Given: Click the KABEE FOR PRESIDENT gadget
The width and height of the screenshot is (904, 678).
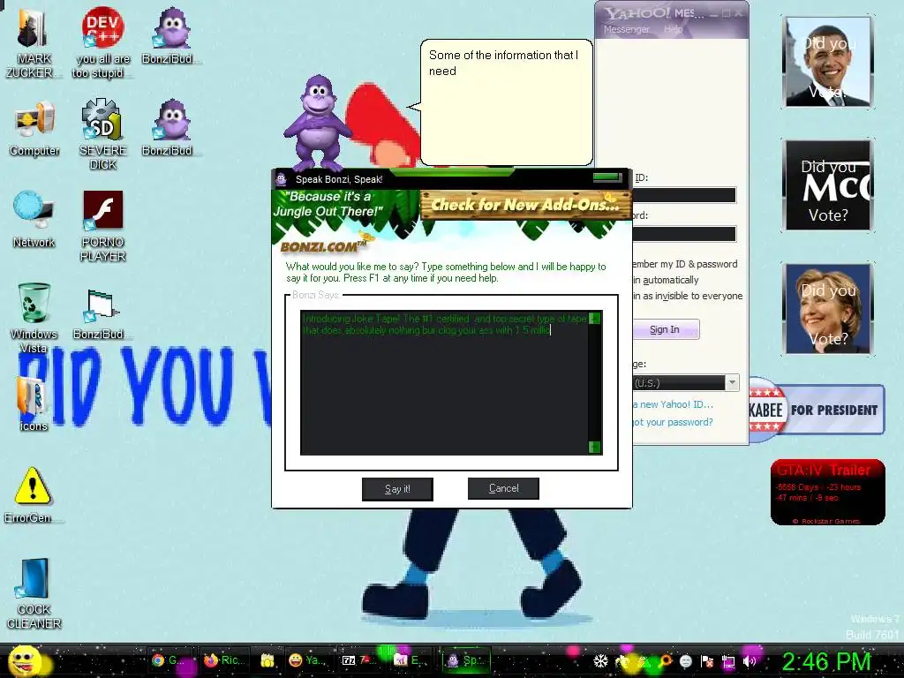Looking at the screenshot, I should 817,410.
